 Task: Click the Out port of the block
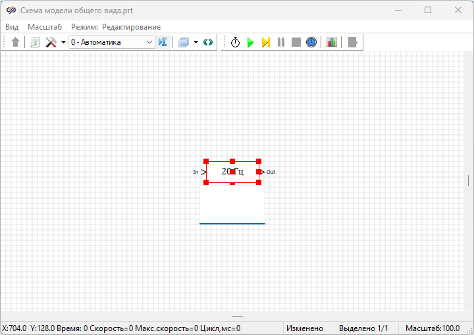tap(264, 172)
